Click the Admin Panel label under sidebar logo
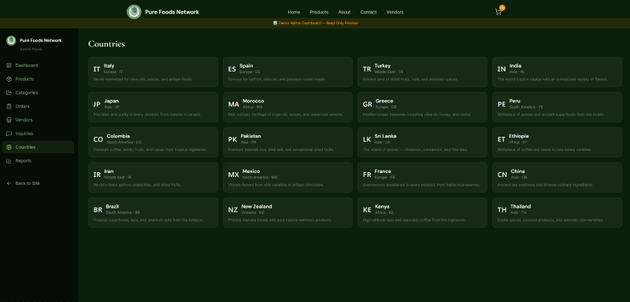630x302 pixels. [x=31, y=50]
